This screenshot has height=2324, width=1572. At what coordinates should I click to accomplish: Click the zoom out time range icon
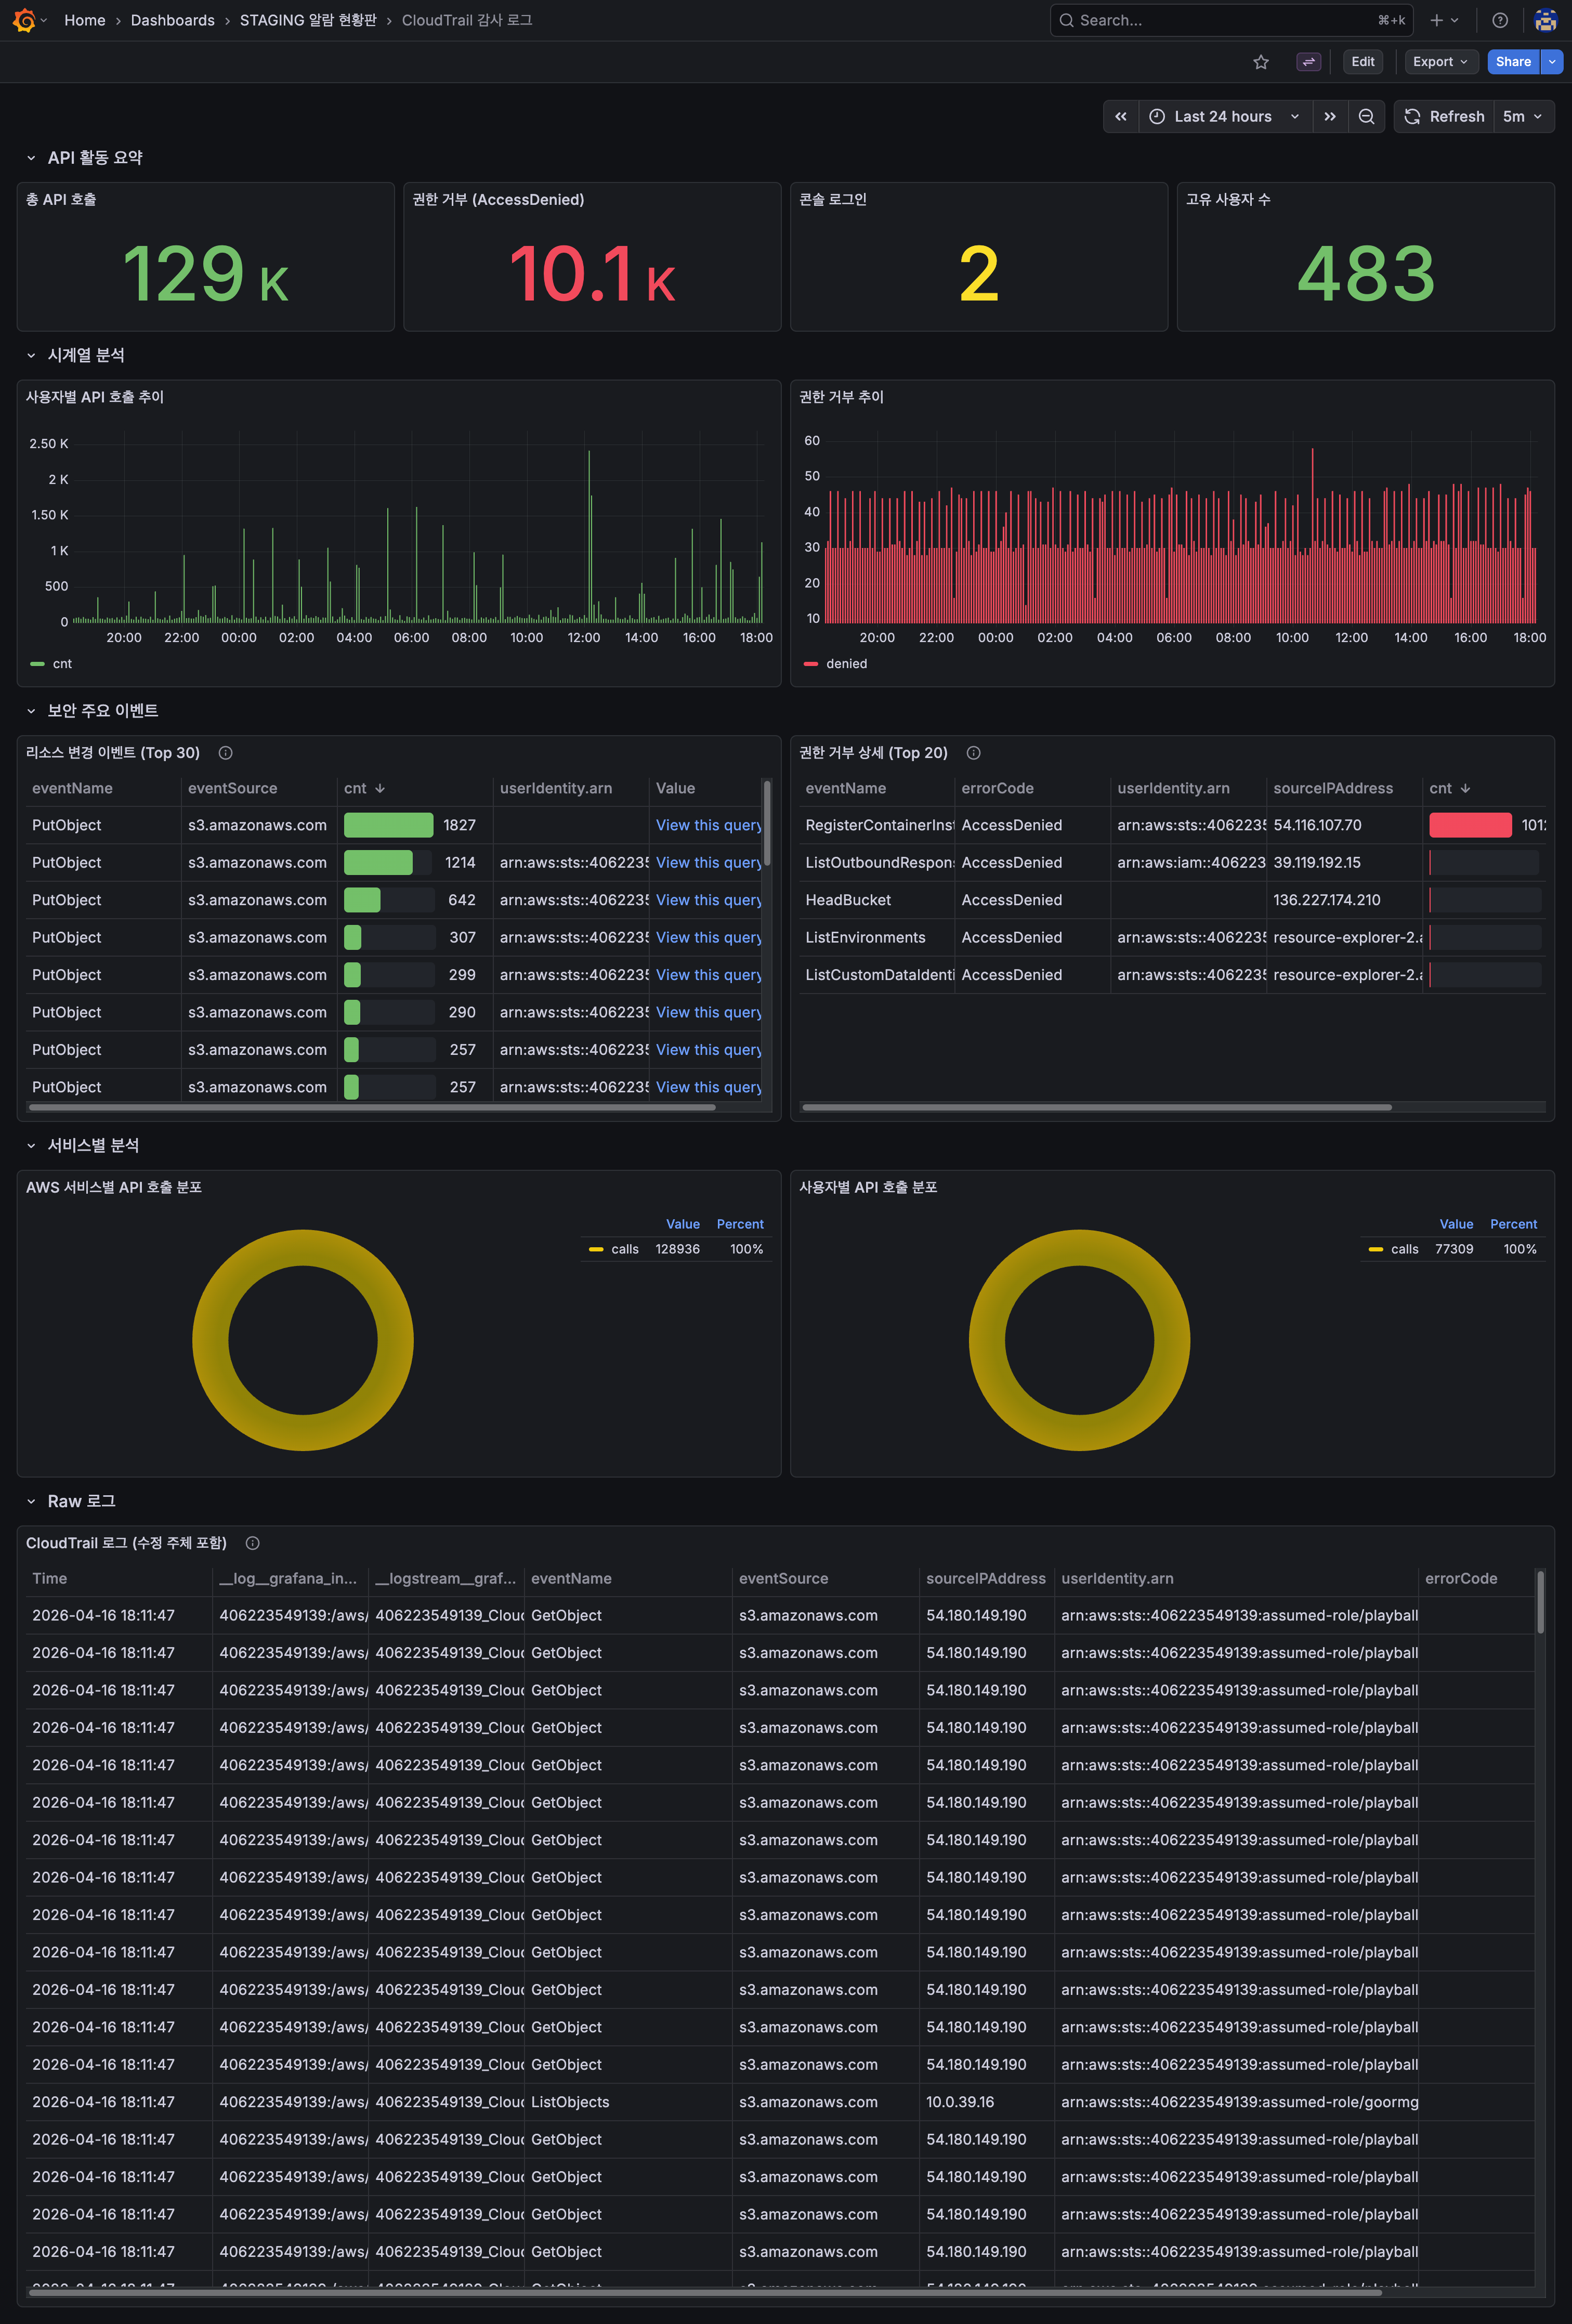[1366, 117]
